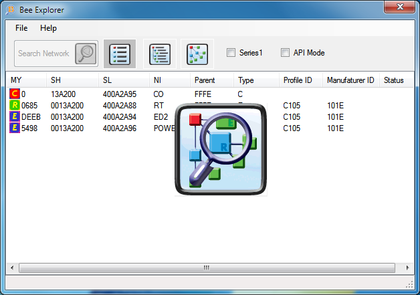Click C105 profile in the 0685 row
This screenshot has width=420, height=295.
click(x=292, y=106)
